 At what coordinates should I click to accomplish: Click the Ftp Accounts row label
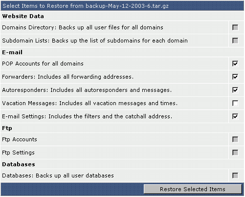coord(20,140)
